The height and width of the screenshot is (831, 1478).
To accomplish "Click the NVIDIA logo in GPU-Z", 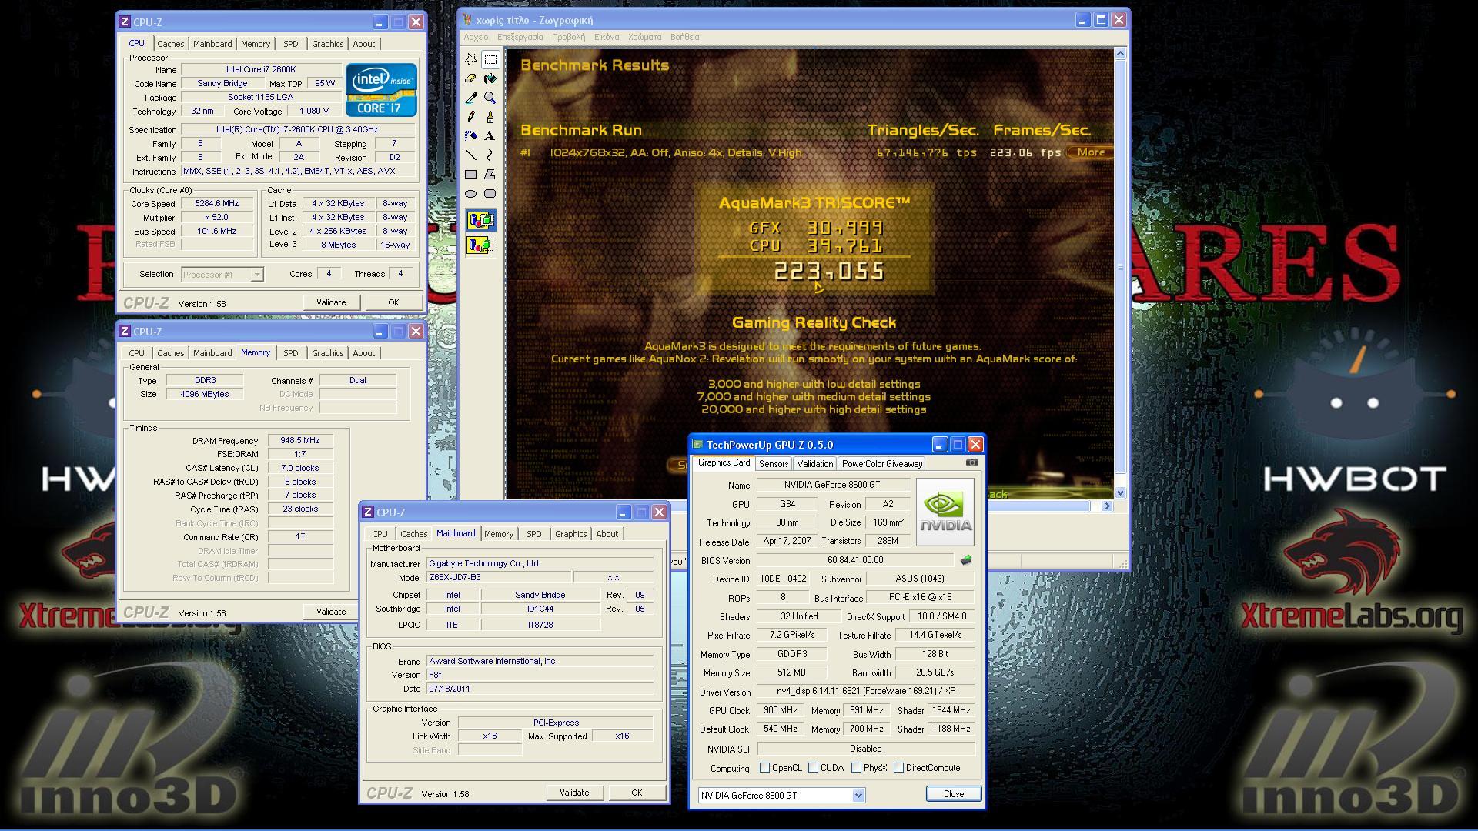I will coord(945,512).
